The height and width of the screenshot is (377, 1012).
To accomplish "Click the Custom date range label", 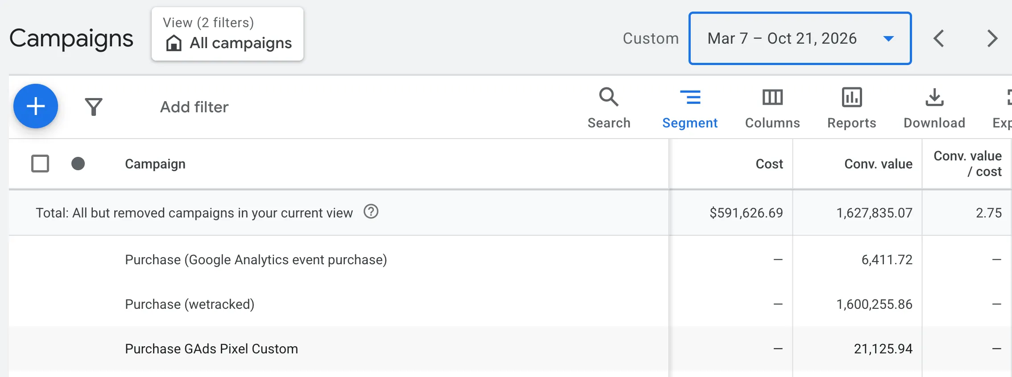I will coord(651,38).
